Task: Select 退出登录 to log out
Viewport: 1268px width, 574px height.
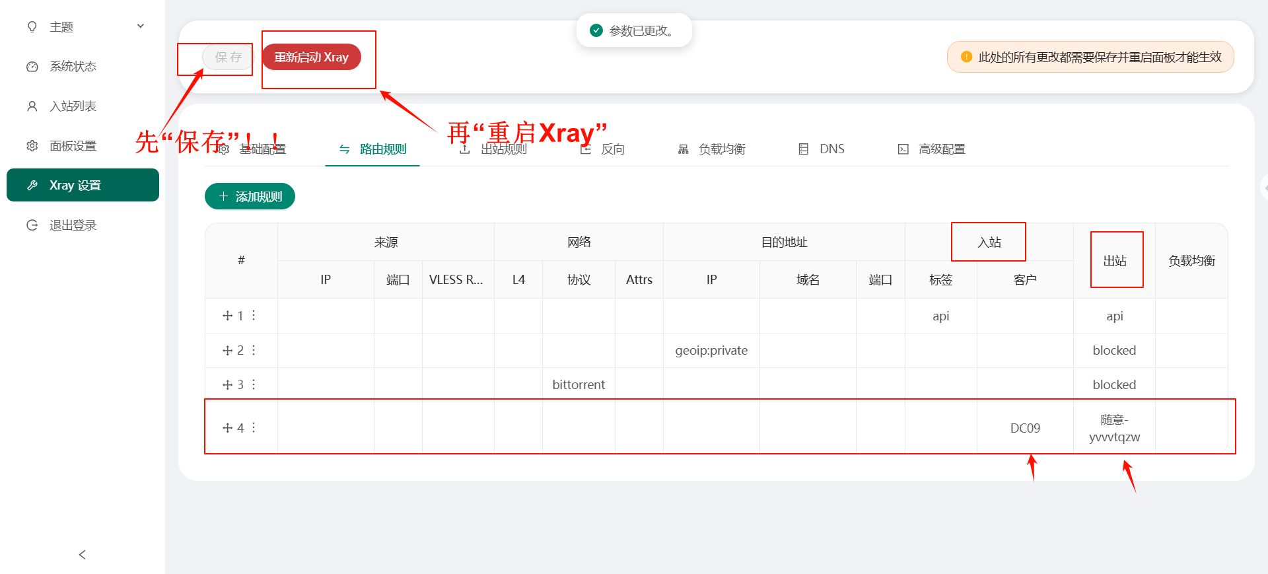Action: tap(83, 225)
